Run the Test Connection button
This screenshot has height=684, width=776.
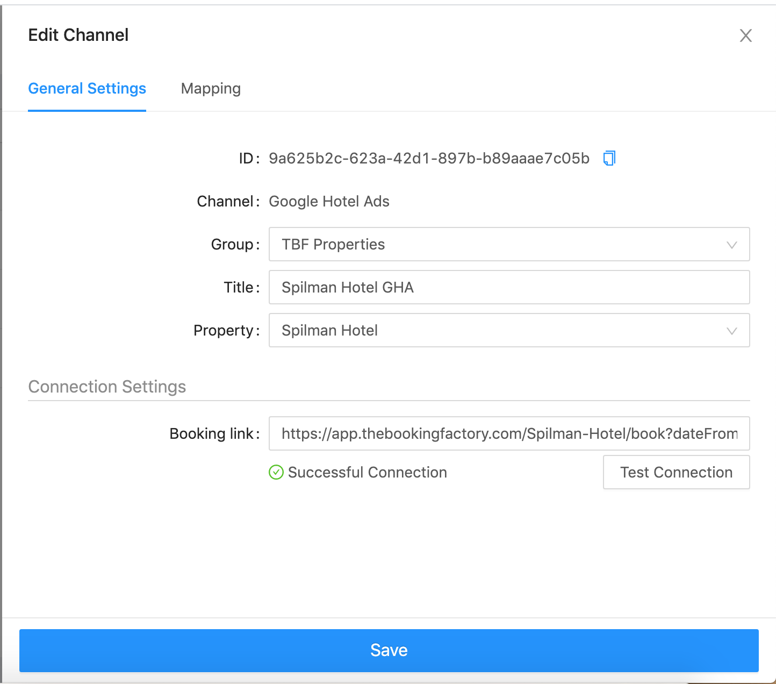(676, 472)
